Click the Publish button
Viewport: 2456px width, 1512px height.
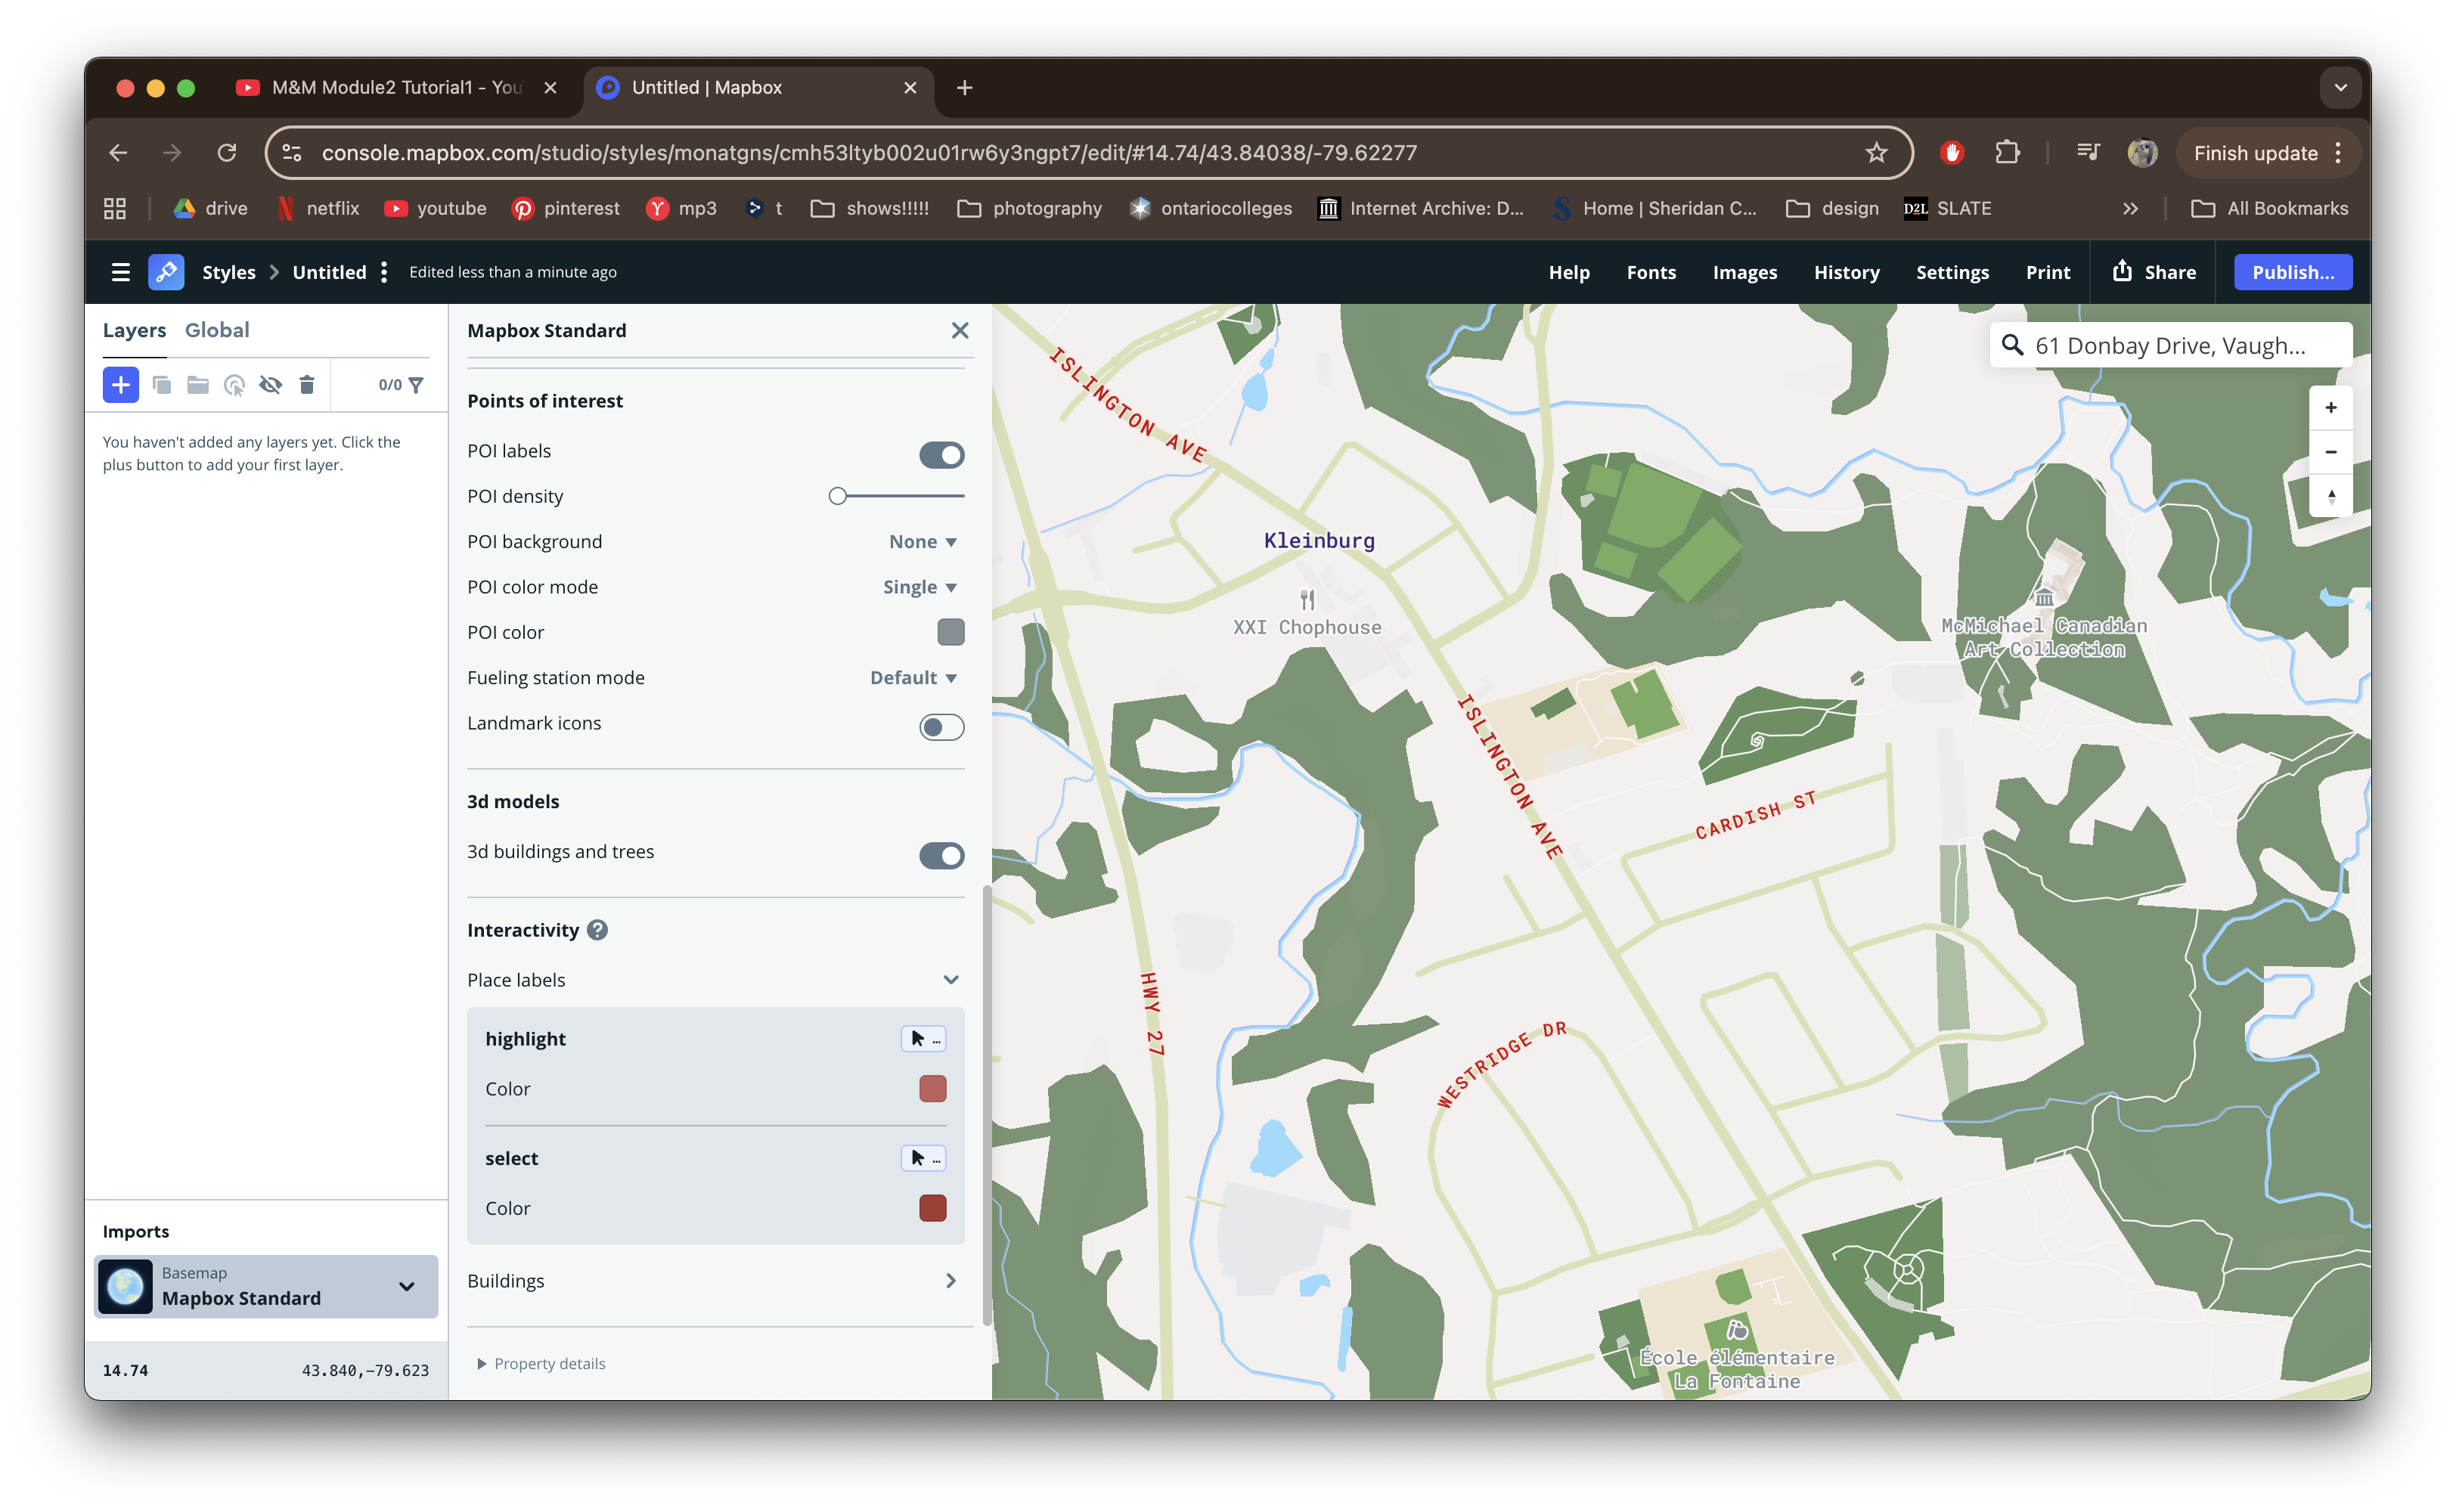pos(2293,271)
